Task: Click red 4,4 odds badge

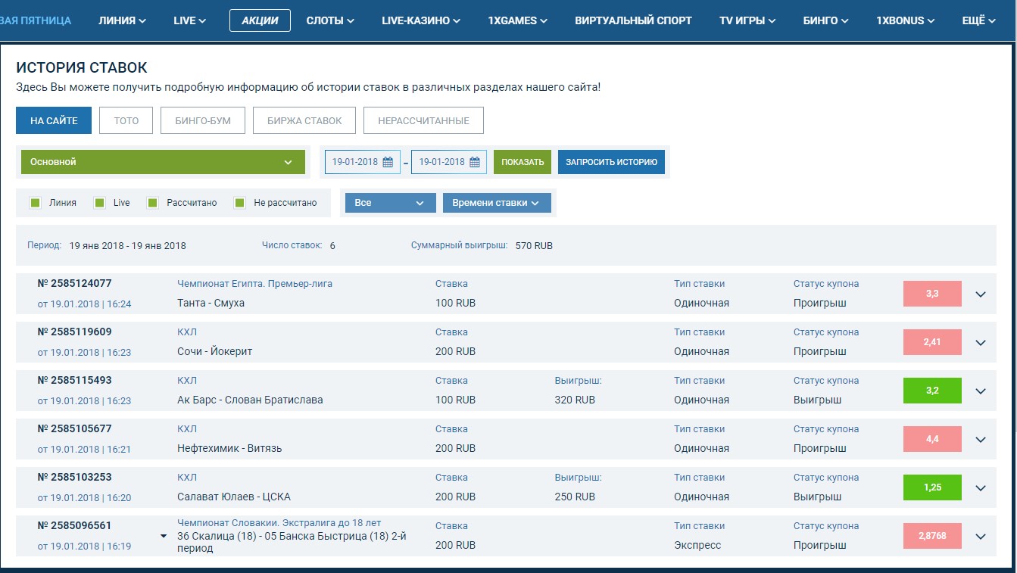Action: [932, 439]
